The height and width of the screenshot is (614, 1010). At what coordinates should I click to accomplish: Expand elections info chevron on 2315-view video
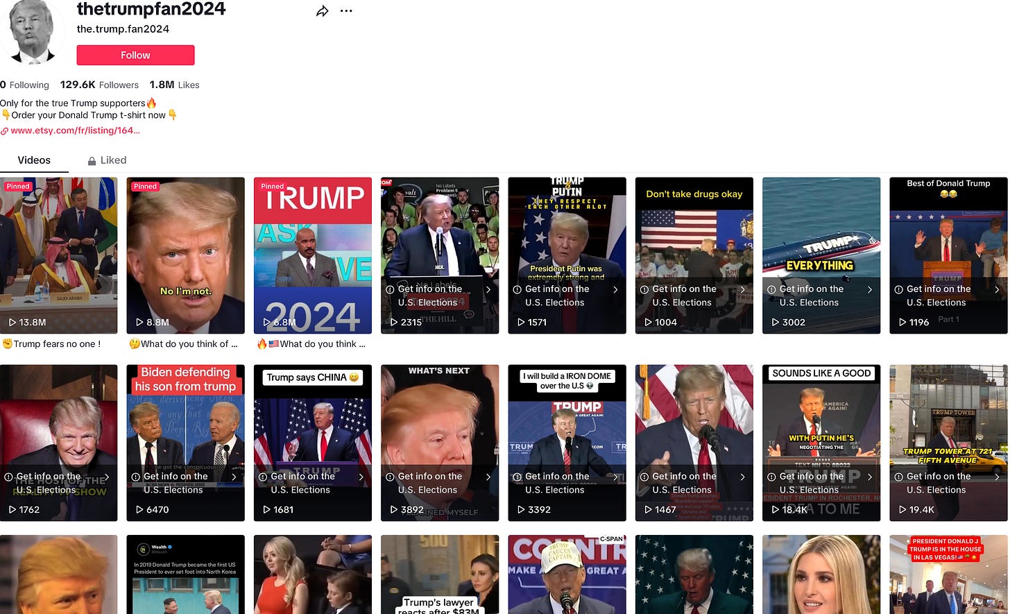(x=488, y=290)
